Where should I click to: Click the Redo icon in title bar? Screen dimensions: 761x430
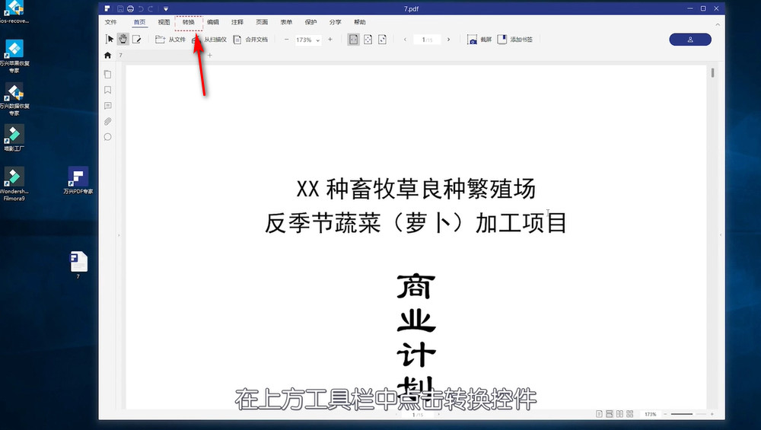151,8
